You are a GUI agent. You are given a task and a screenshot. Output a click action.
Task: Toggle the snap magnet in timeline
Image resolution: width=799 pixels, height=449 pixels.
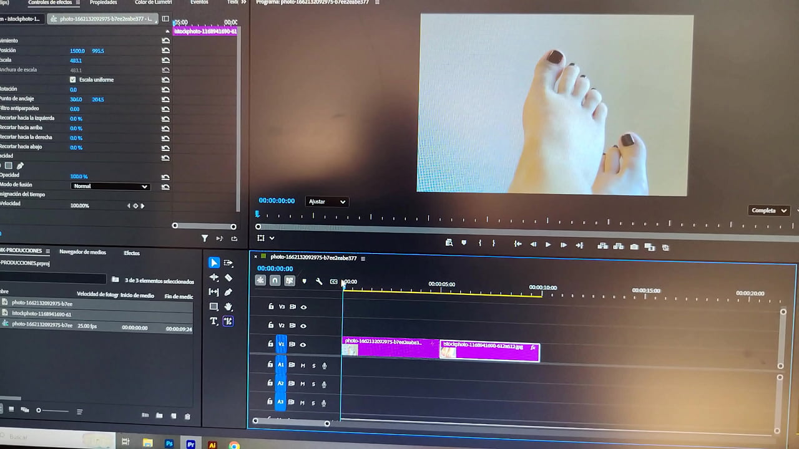click(275, 281)
